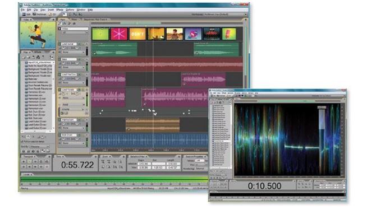Switch to Effects tab beside Files
This screenshot has width=367, height=224.
tap(38, 52)
